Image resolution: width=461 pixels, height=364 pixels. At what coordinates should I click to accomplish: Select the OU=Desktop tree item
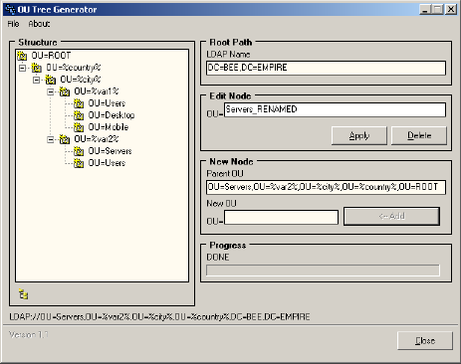coord(112,115)
